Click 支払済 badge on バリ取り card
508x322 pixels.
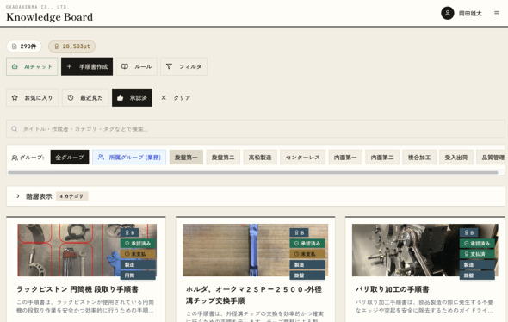(477, 254)
